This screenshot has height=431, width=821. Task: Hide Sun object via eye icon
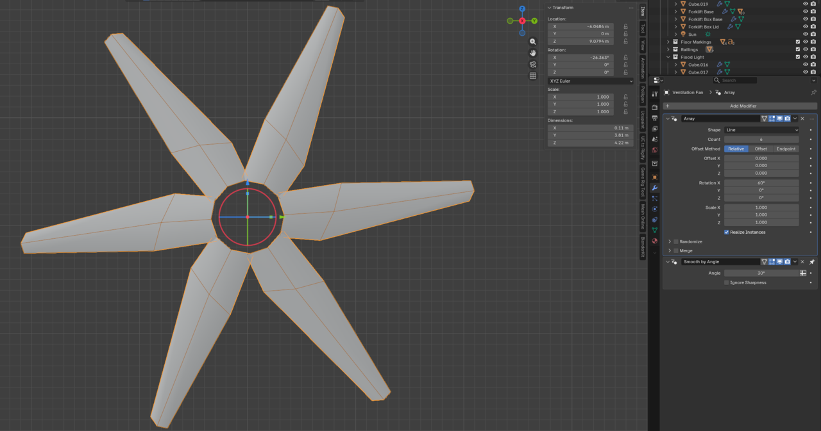tap(806, 35)
